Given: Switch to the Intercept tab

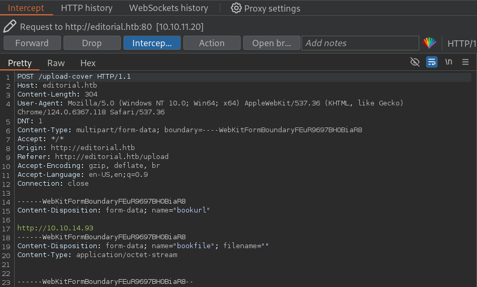Looking at the screenshot, I should (x=26, y=8).
